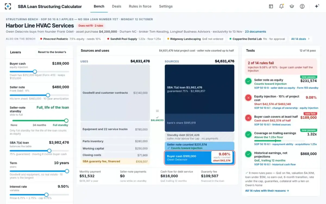Image resolution: width=326 pixels, height=204 pixels.
Task: Open the 2 of 14 rules fail banner
Action: click(x=281, y=67)
